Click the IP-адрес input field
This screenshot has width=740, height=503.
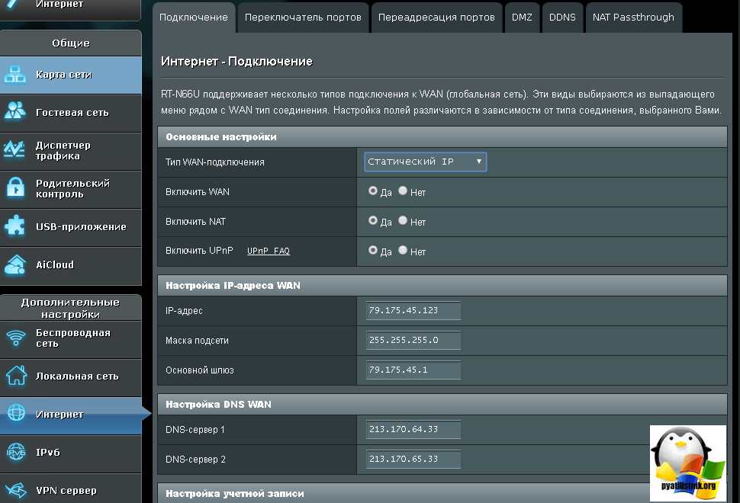(413, 311)
